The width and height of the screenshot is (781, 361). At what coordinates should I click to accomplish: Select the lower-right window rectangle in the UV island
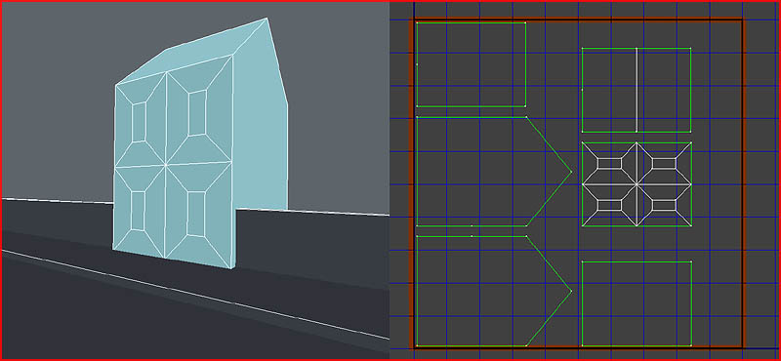[x=664, y=205]
